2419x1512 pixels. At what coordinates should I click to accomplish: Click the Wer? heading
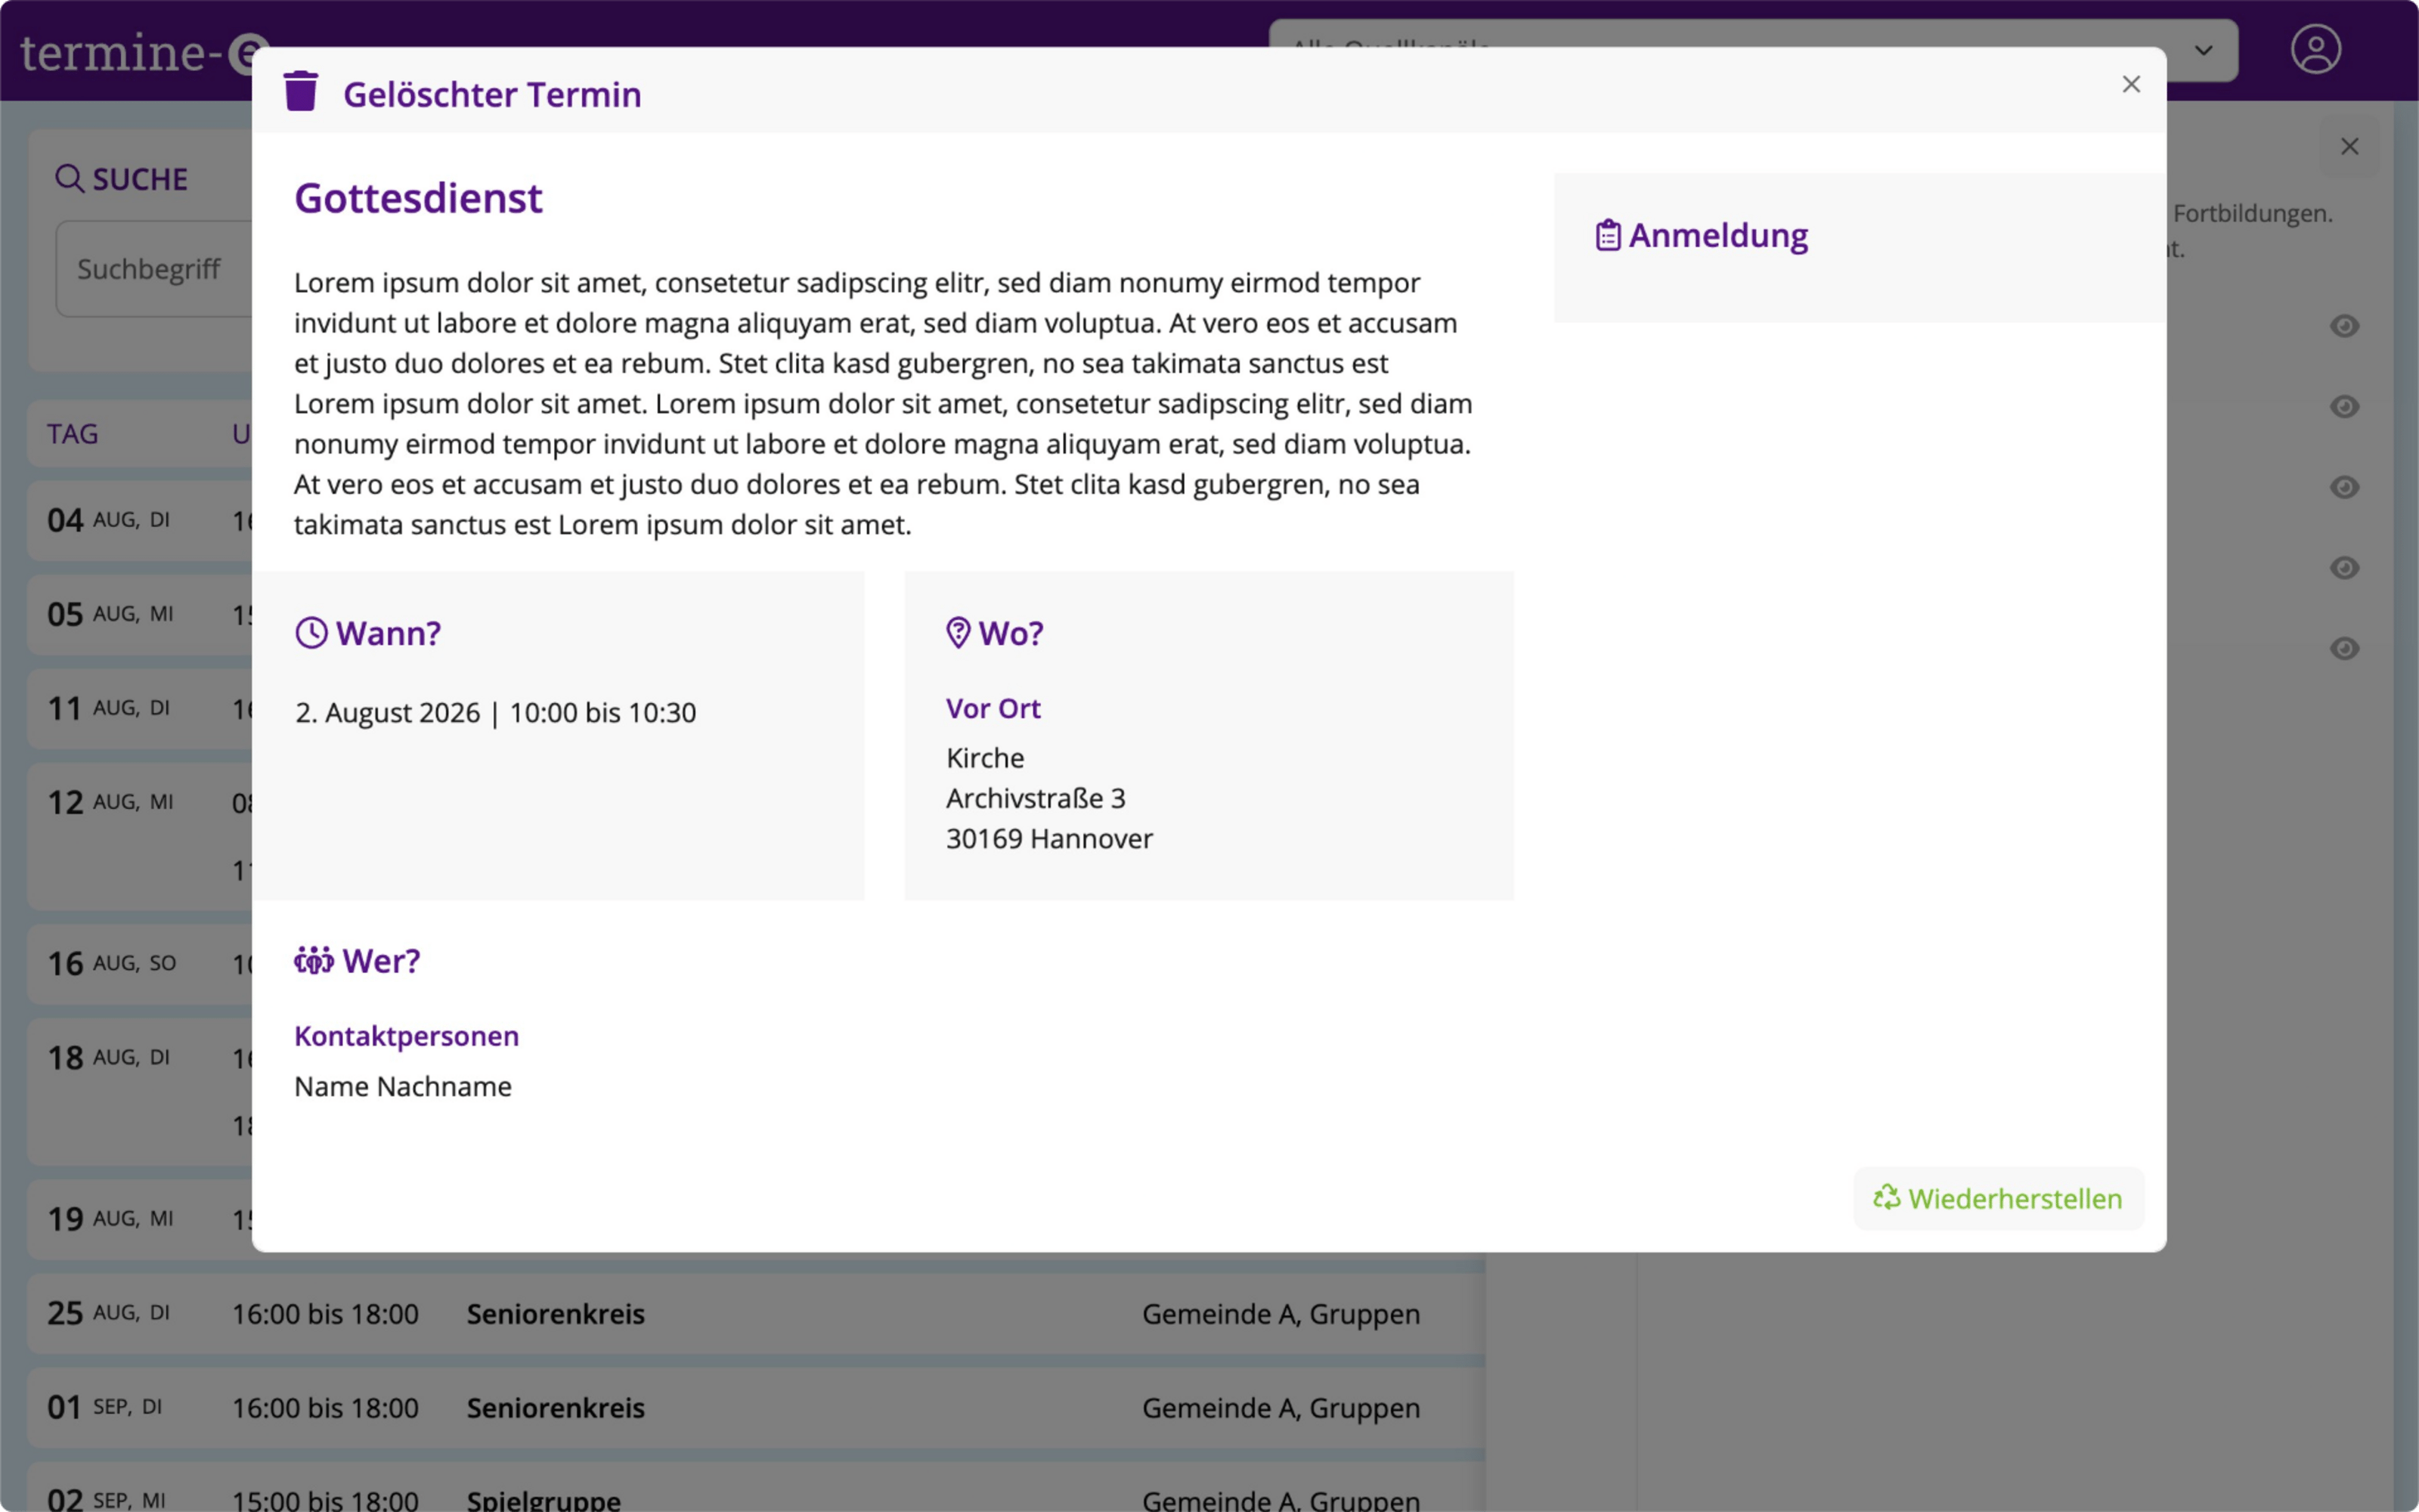[x=381, y=961]
